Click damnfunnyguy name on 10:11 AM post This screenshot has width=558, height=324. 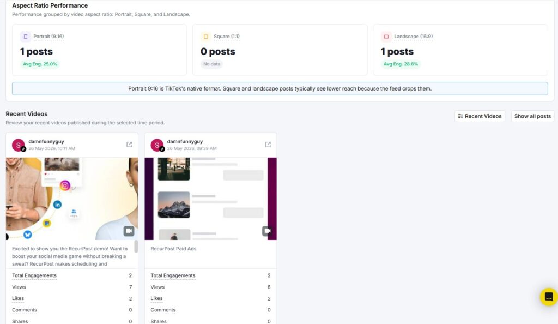46,141
